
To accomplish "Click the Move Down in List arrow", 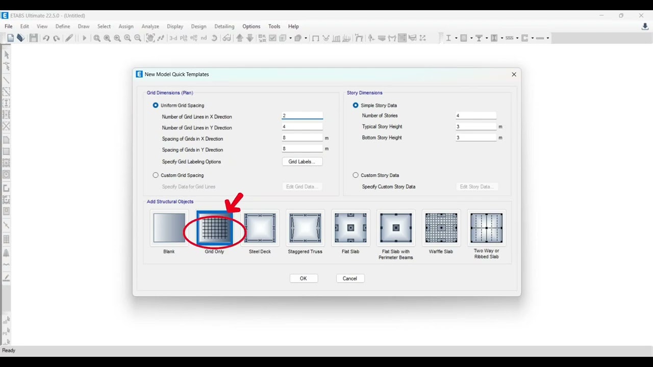I will click(250, 38).
